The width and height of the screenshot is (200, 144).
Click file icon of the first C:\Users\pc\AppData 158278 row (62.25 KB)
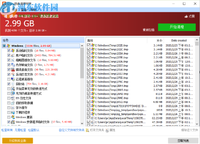click(x=93, y=118)
